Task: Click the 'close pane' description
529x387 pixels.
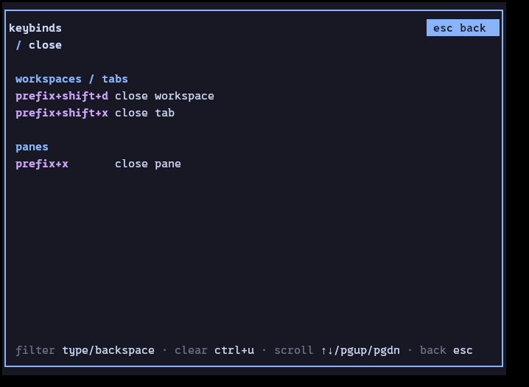Action: pos(148,164)
